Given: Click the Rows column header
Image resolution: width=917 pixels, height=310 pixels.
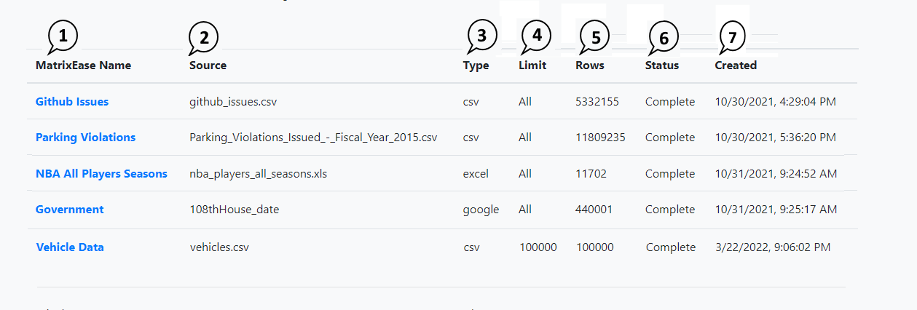Looking at the screenshot, I should [589, 65].
